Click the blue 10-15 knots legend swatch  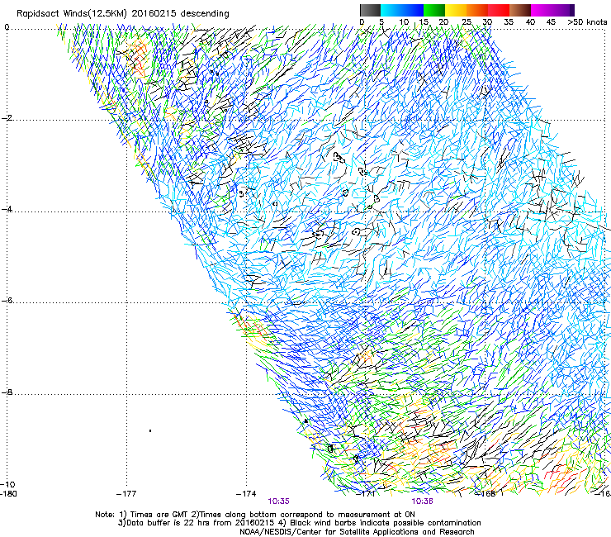coord(413,10)
